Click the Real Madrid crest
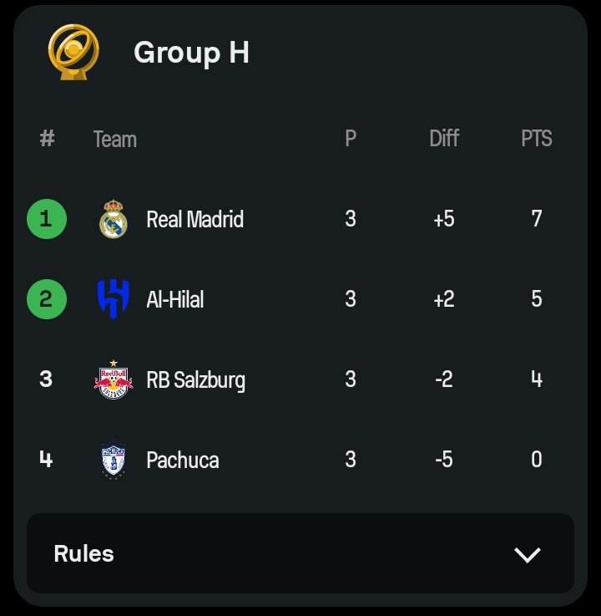 coord(114,219)
